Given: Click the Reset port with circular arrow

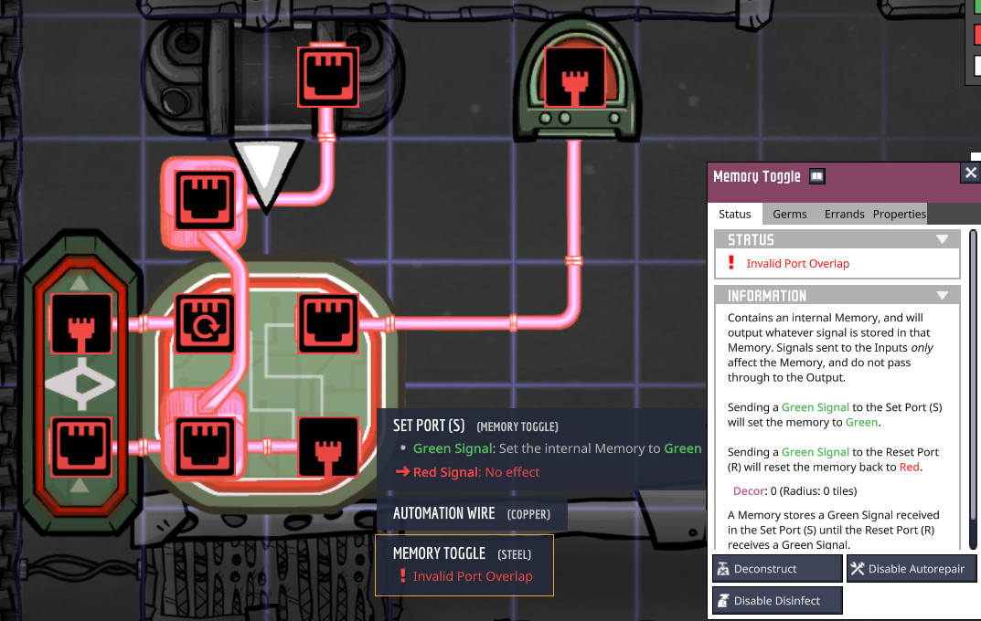Looking at the screenshot, I should [x=205, y=323].
